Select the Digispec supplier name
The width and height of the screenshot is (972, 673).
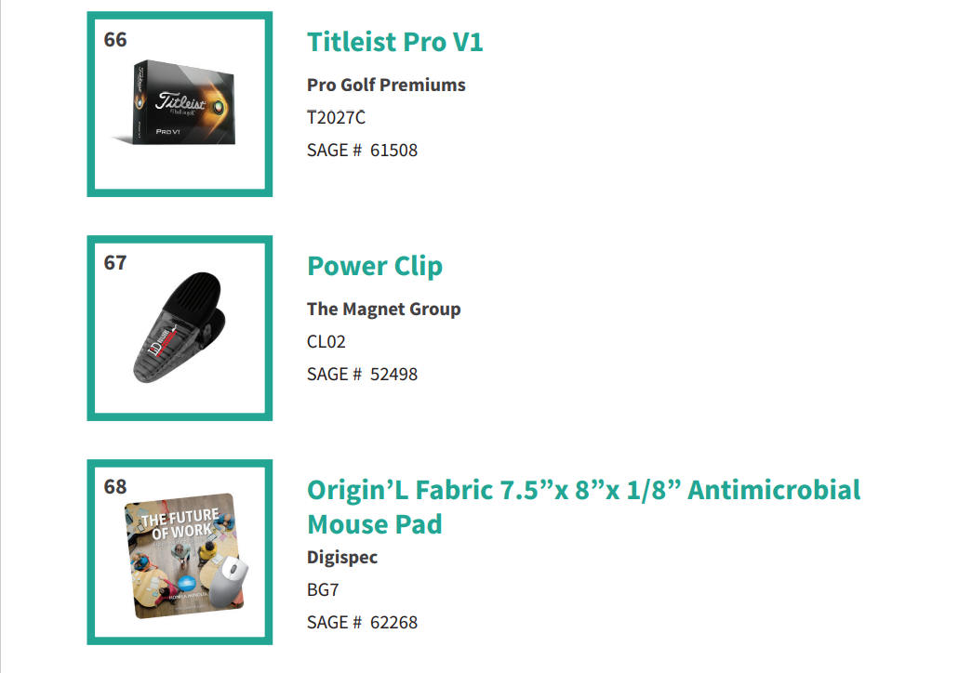pyautogui.click(x=342, y=557)
